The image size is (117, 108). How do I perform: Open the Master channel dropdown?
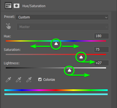[63, 27]
